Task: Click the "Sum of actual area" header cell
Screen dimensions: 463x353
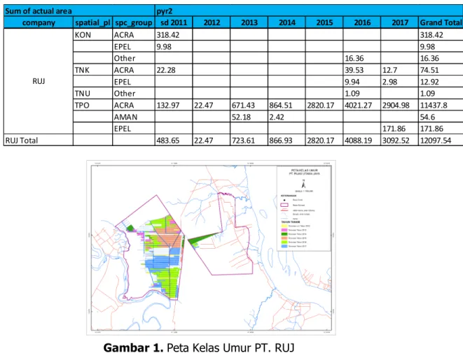Action: coord(79,11)
